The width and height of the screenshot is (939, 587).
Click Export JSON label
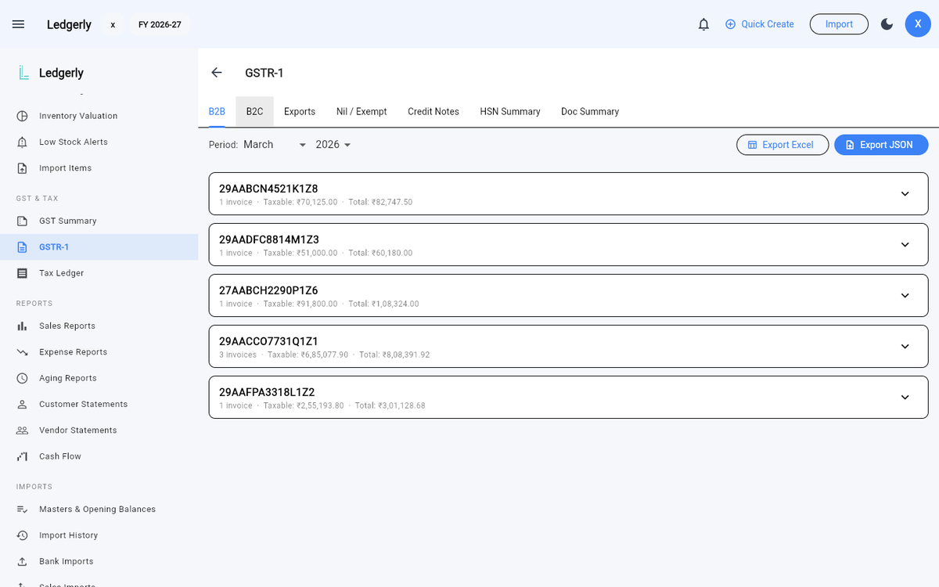point(887,145)
